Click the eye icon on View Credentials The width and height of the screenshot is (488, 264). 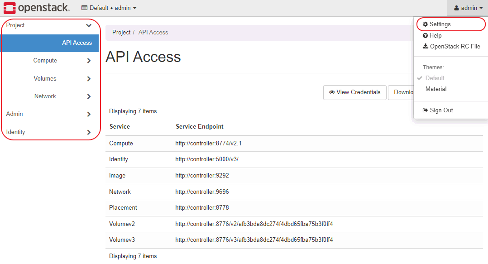pyautogui.click(x=332, y=92)
